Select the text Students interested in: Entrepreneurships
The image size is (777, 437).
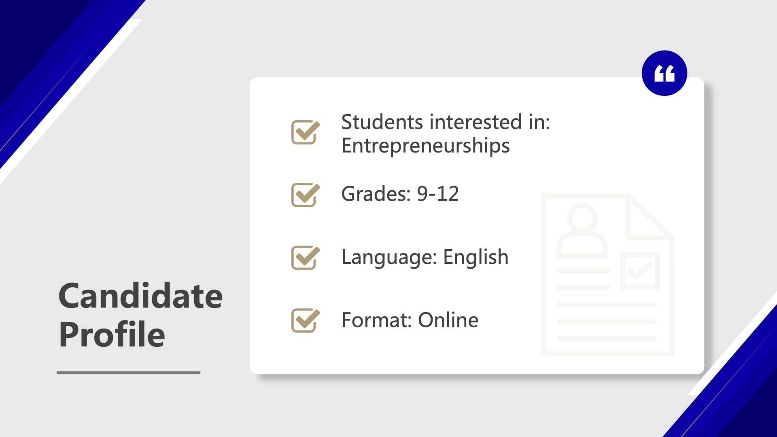coord(446,134)
